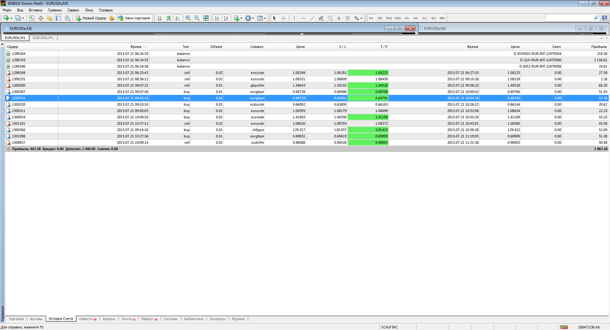Select the text A tool
Screen dimensions: 610x330
339,18
